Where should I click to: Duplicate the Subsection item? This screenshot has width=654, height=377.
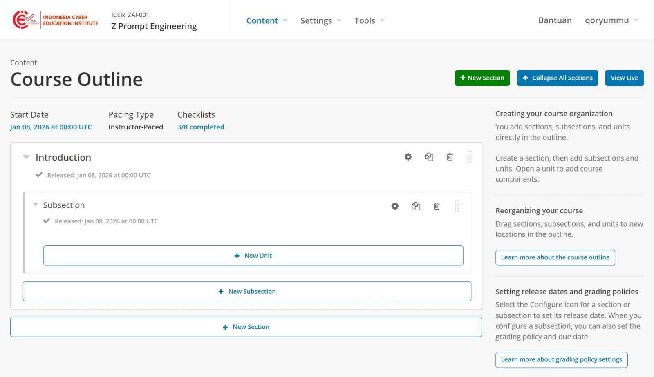pyautogui.click(x=416, y=206)
